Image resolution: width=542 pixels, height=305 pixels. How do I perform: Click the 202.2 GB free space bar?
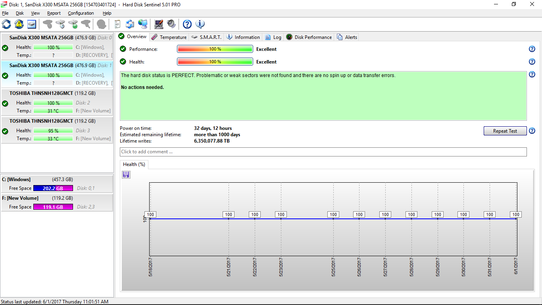pos(53,188)
